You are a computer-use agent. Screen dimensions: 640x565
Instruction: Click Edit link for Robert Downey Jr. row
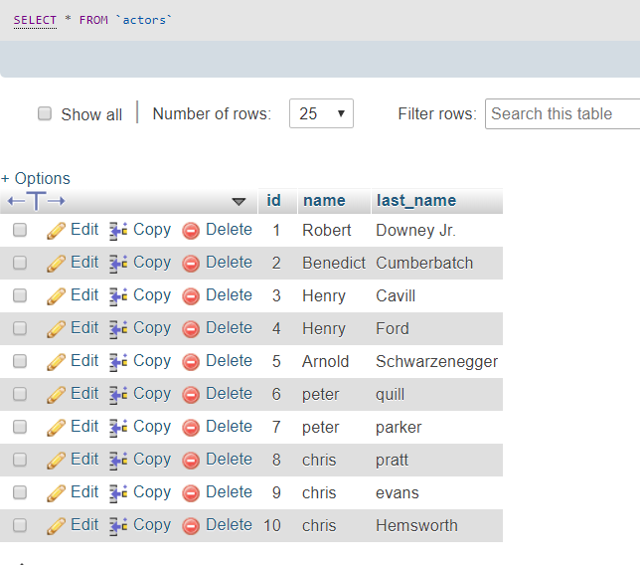(84, 230)
